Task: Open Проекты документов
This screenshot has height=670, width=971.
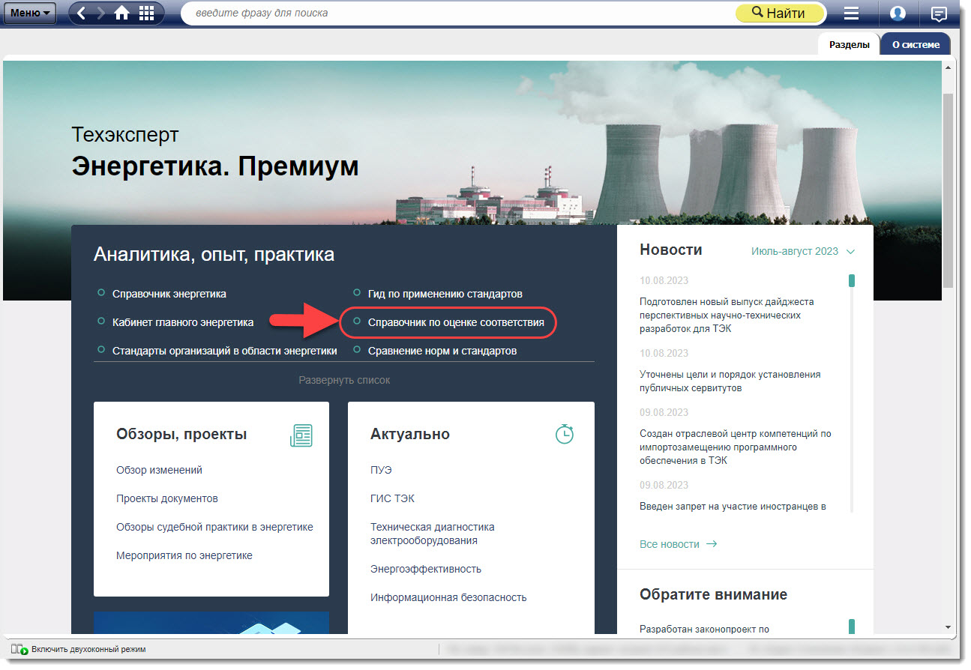Action: click(167, 498)
